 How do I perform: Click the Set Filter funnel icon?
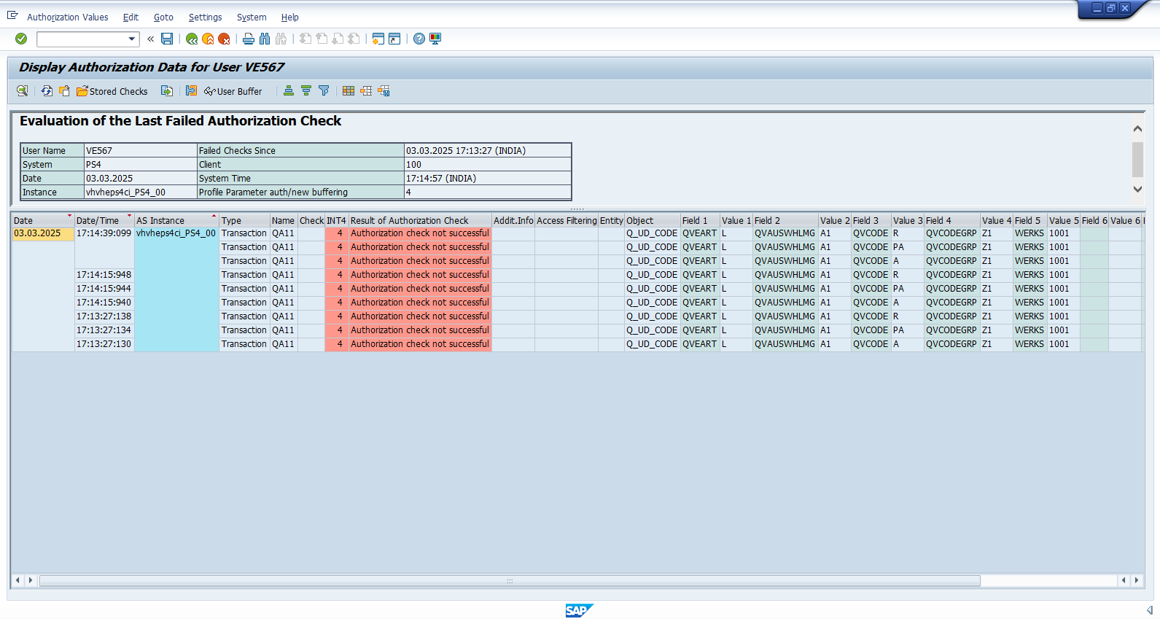point(324,91)
